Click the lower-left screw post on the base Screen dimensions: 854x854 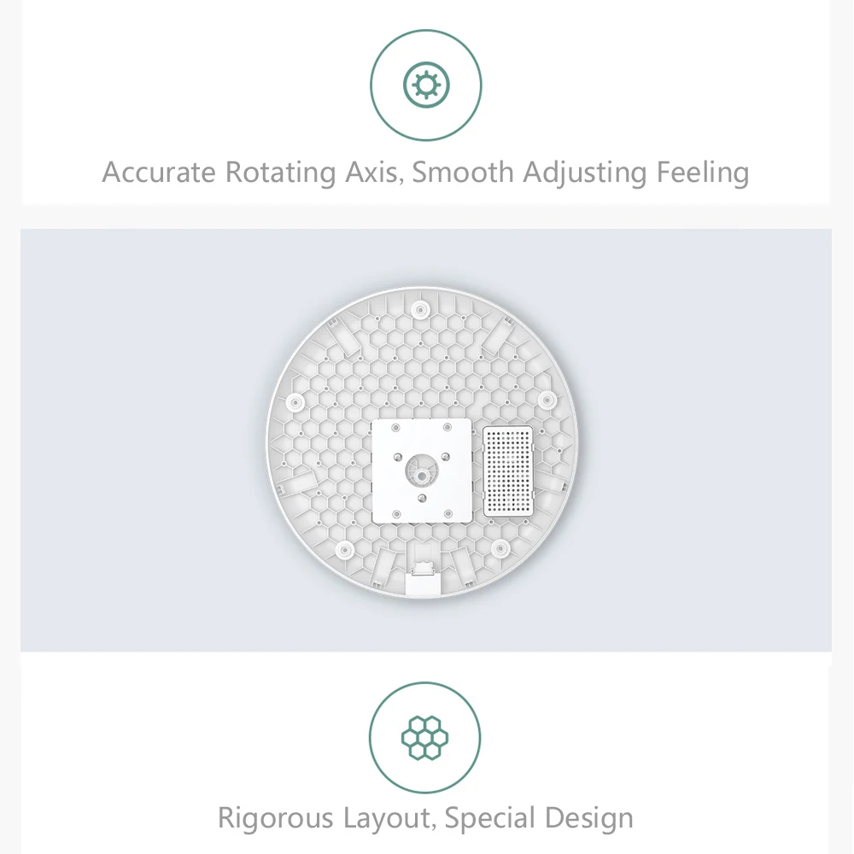(x=344, y=549)
